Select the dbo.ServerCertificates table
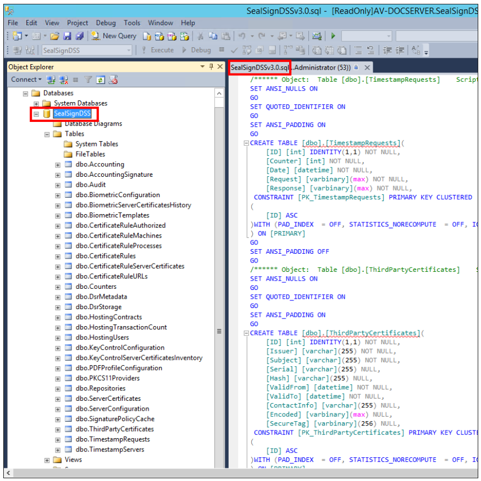Viewport: 481px width, 481px height. click(x=108, y=399)
